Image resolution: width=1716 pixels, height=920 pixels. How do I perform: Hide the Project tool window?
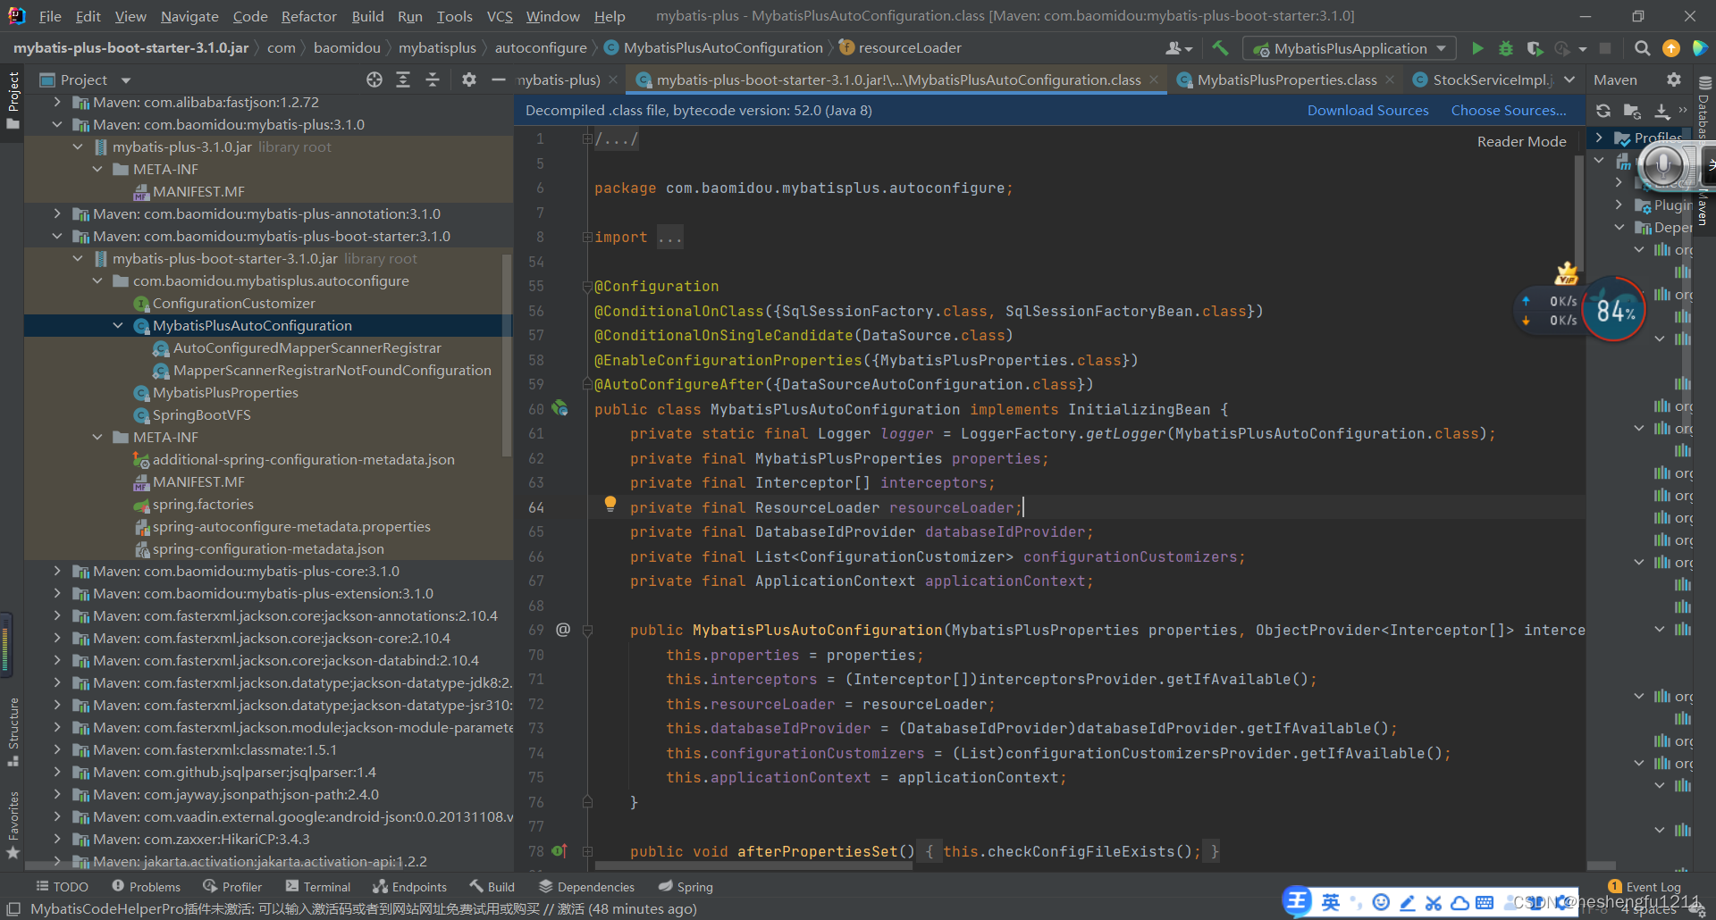499,80
